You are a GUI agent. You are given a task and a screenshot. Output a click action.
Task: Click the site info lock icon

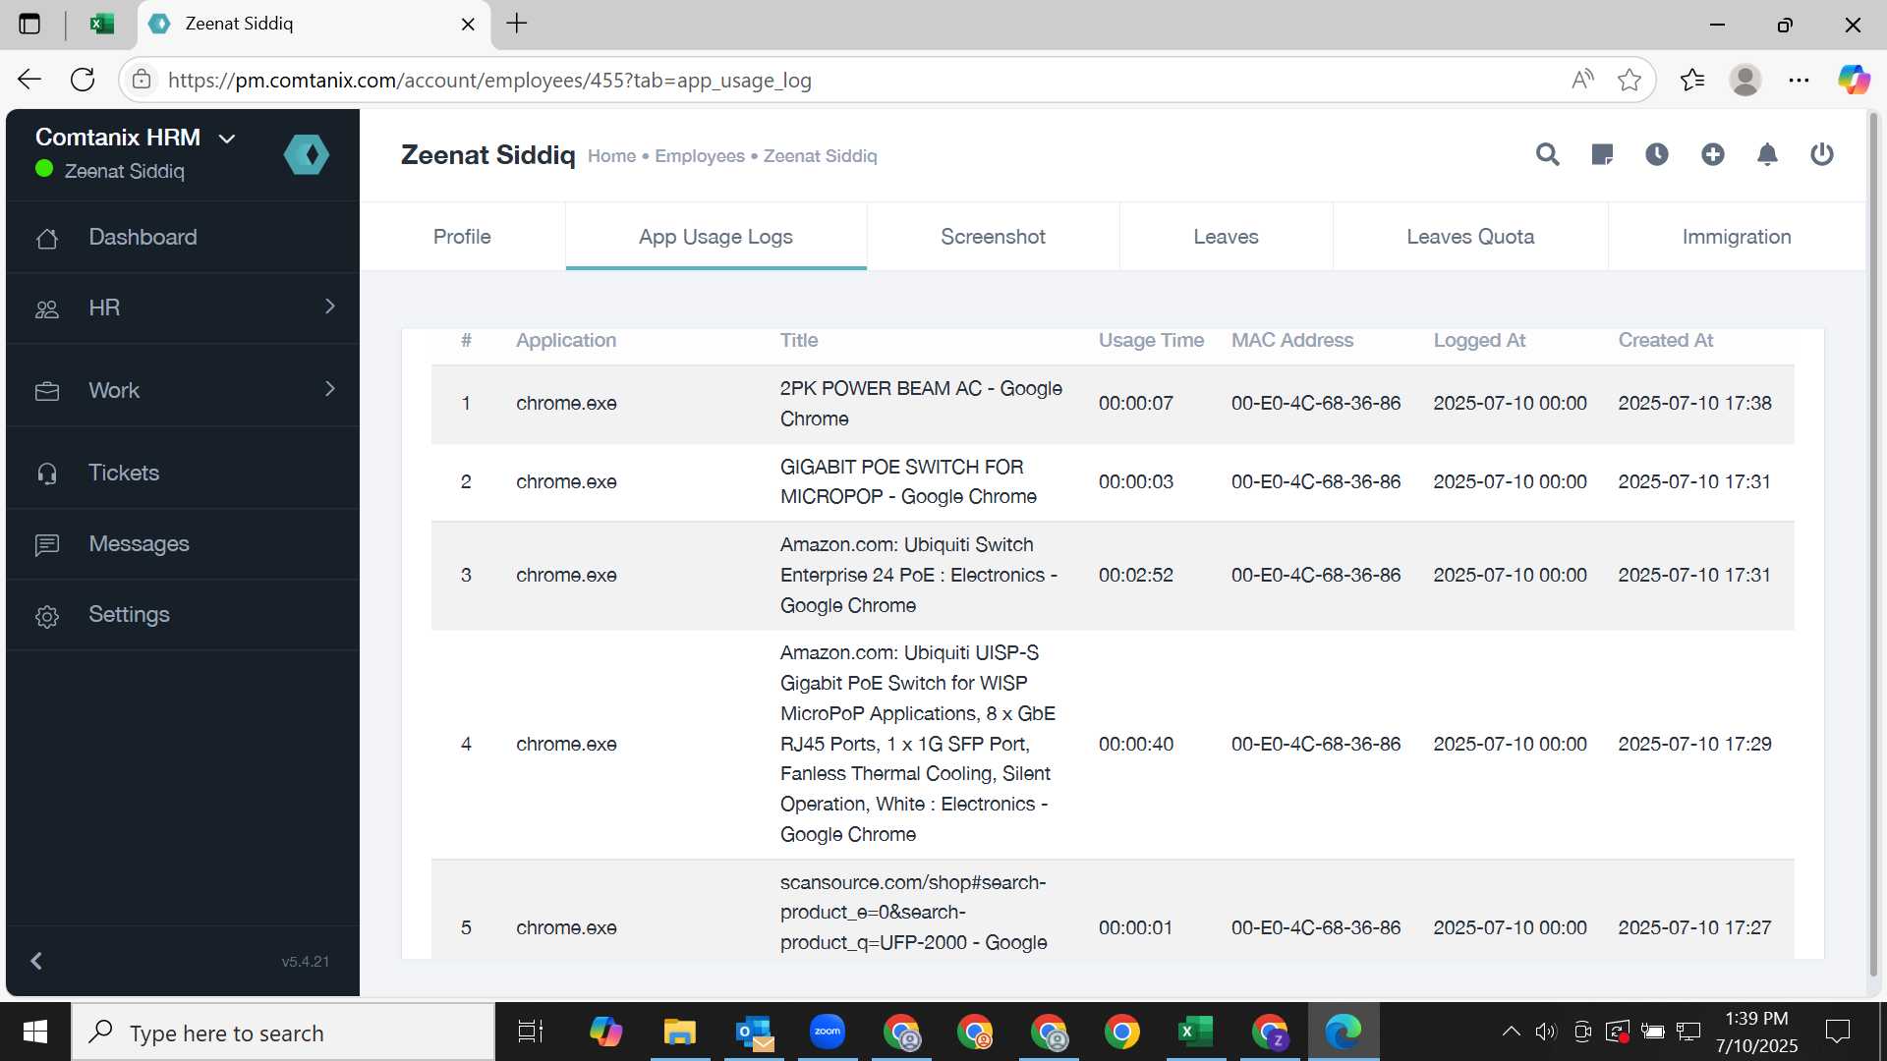142,80
